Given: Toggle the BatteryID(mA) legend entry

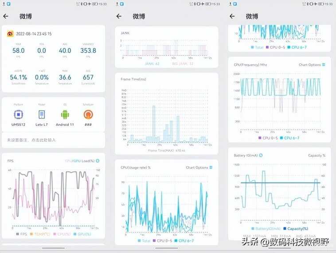Looking at the screenshot, I should pos(266,229).
